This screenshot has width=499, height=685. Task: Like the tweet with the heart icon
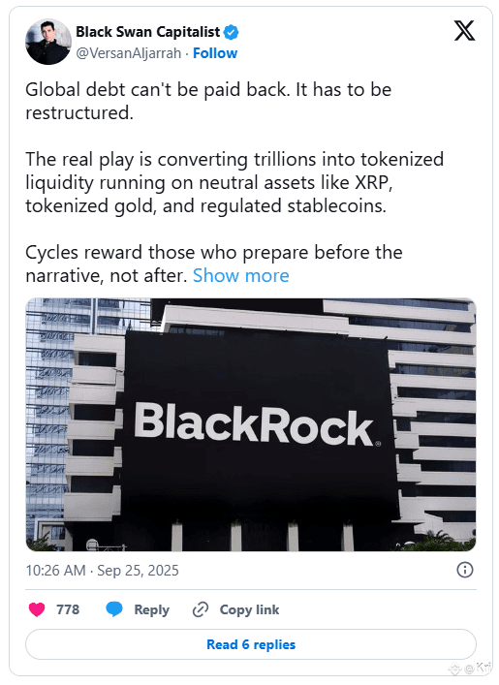coord(37,609)
